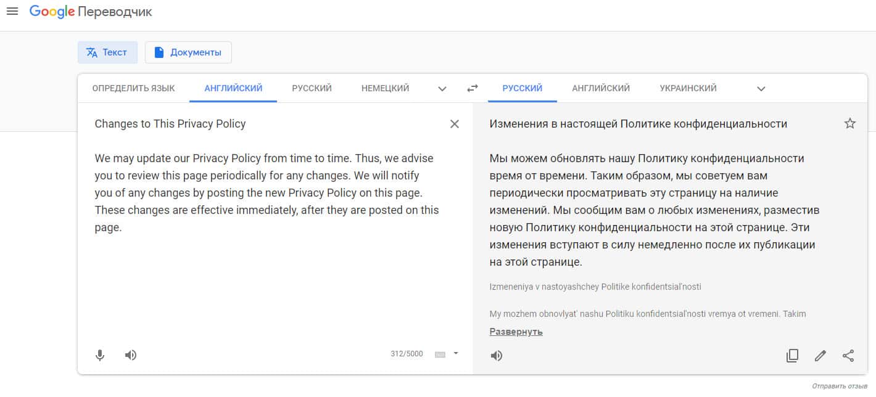The height and width of the screenshot is (397, 876).
Task: Copy the translation to clipboard
Action: coord(793,356)
